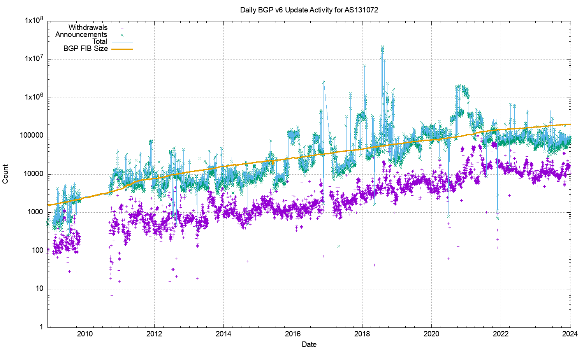
Task: Select the Announcements legend label
Action: 81,35
